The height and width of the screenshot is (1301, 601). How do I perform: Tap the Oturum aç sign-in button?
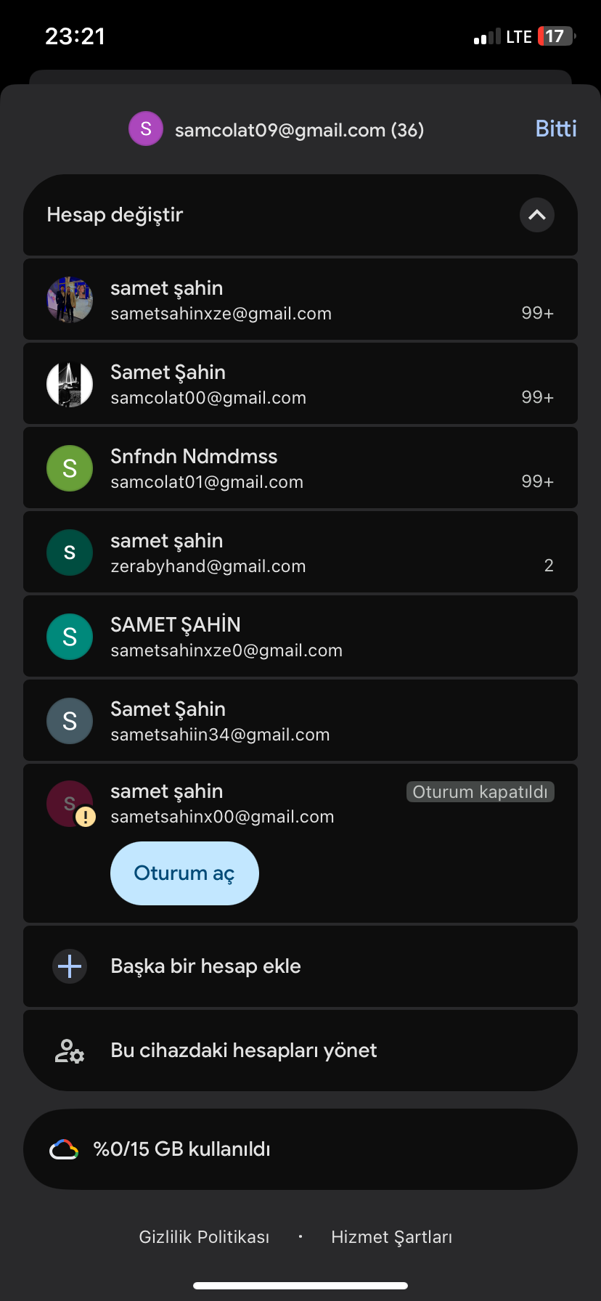[184, 873]
